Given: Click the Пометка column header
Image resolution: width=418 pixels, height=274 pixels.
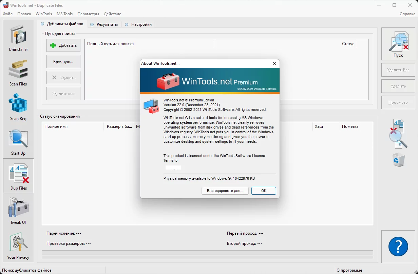Looking at the screenshot, I should coord(350,126).
